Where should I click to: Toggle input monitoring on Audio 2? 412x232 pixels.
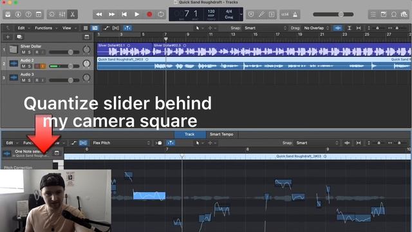pos(42,66)
